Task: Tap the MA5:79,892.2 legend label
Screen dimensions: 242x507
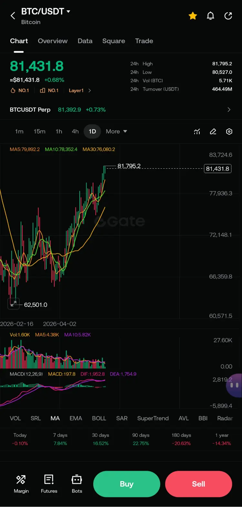Action: [x=25, y=149]
